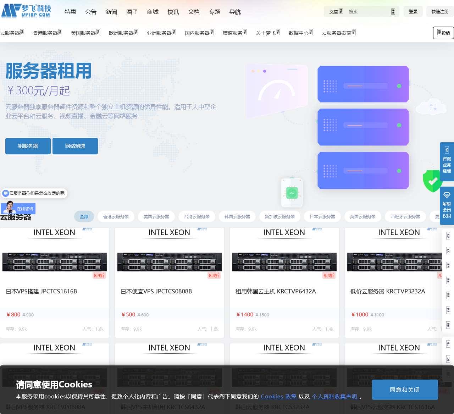Click the 租服务器 banner button

coord(28,146)
